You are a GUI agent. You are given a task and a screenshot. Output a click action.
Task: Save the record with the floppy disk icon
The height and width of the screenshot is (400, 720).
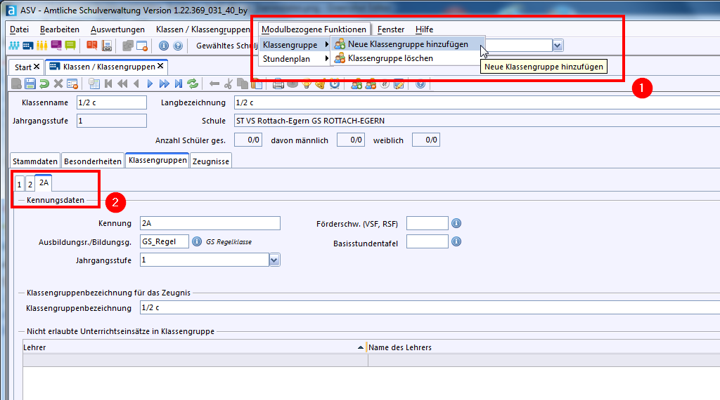[30, 84]
